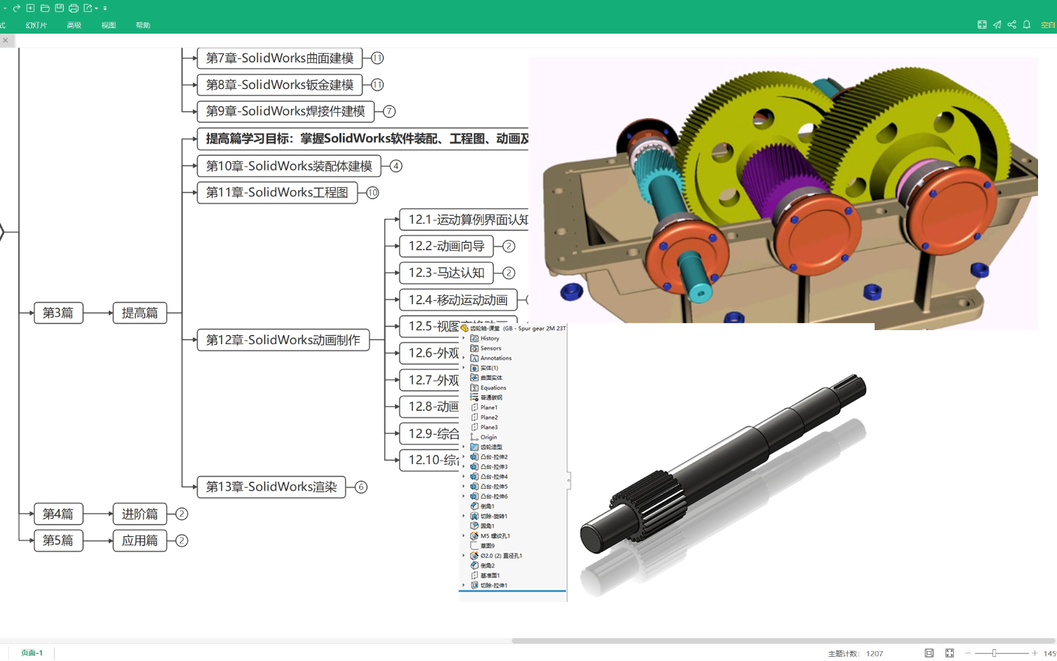
Task: Click the fit-screen icon in top-right header
Action: tap(982, 25)
